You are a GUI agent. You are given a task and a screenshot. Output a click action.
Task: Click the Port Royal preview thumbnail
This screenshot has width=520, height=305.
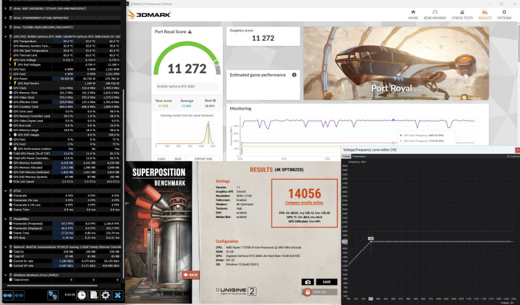tap(396, 63)
